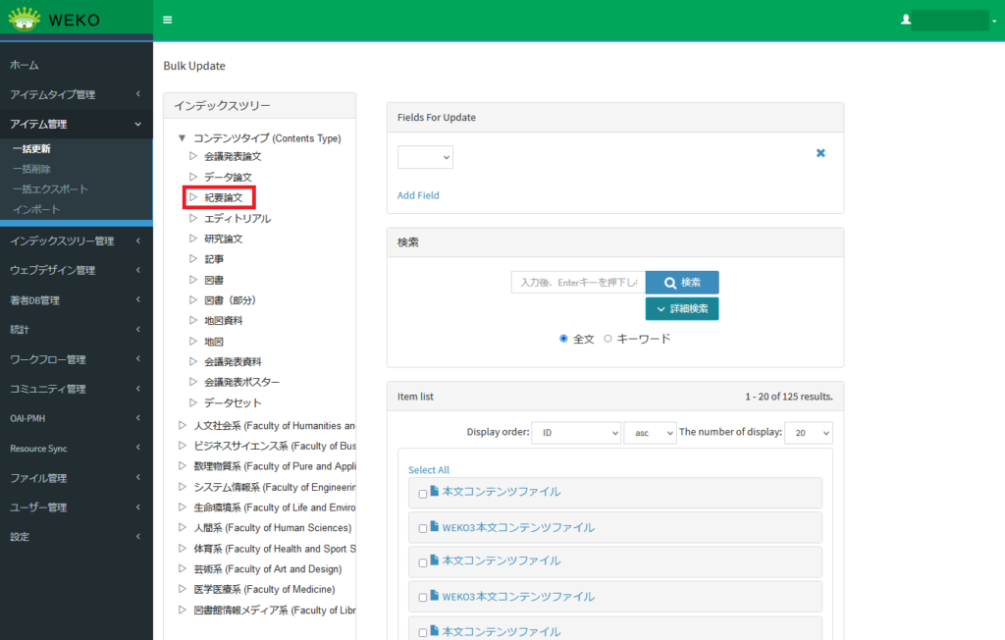The image size is (1005, 640).
Task: Click the search keyword input field
Action: pos(577,283)
